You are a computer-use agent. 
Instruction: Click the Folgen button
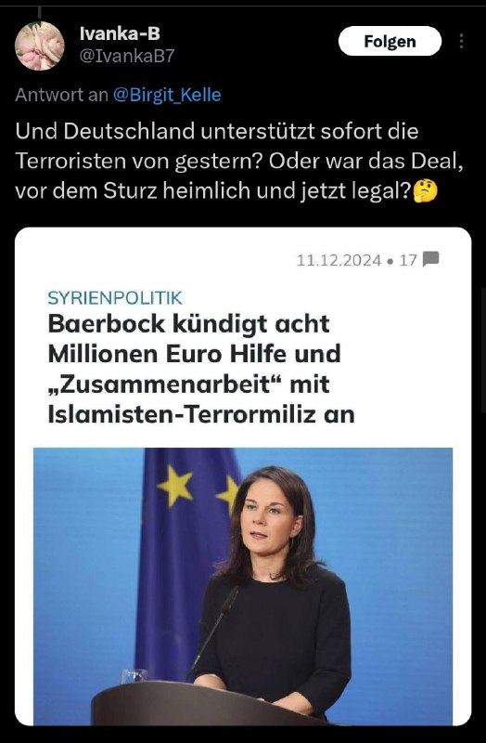coord(390,41)
